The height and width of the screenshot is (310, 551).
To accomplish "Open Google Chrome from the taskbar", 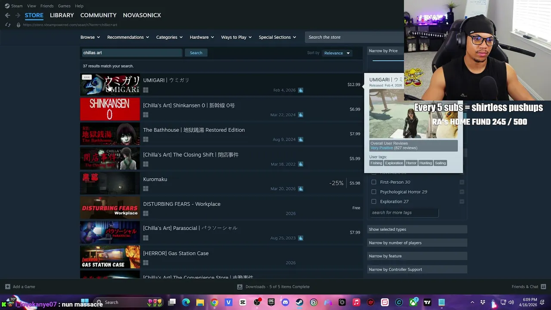I will (x=214, y=302).
